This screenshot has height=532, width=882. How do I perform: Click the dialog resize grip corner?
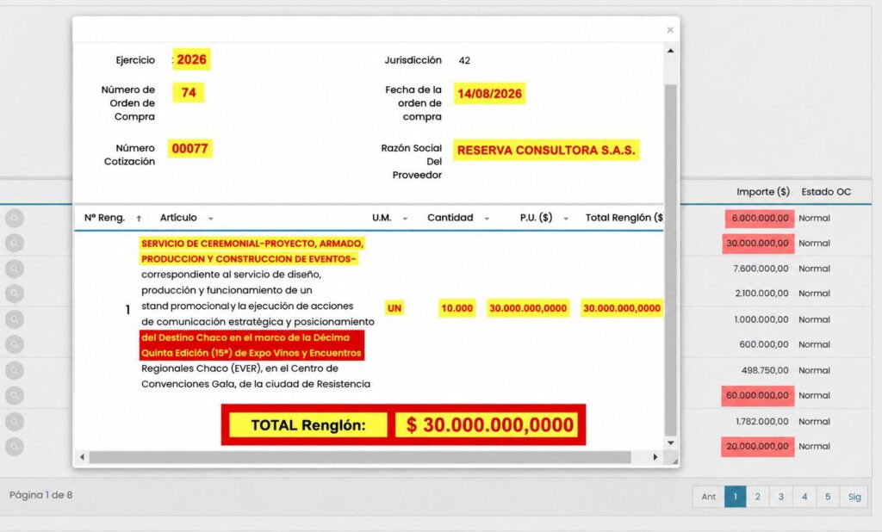(674, 460)
